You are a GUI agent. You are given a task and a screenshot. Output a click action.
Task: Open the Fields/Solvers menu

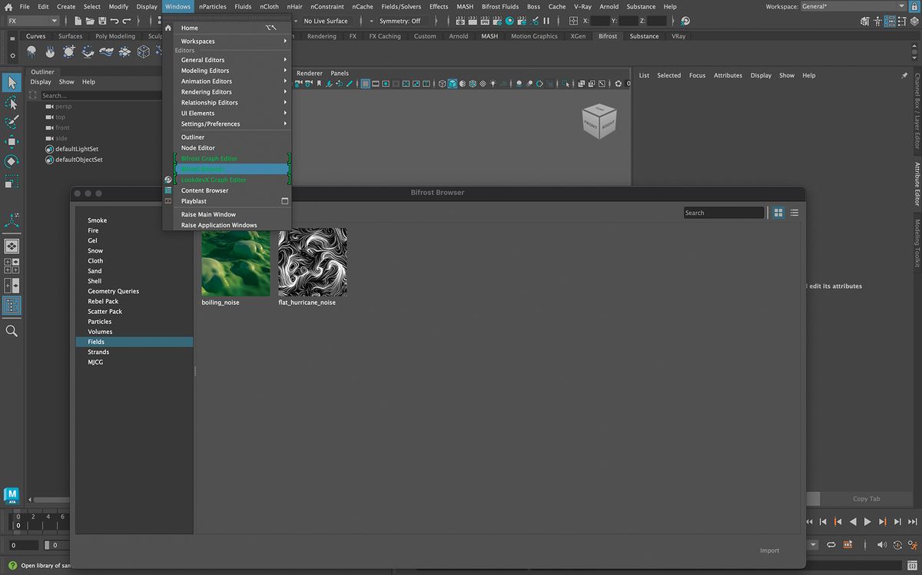coord(401,6)
